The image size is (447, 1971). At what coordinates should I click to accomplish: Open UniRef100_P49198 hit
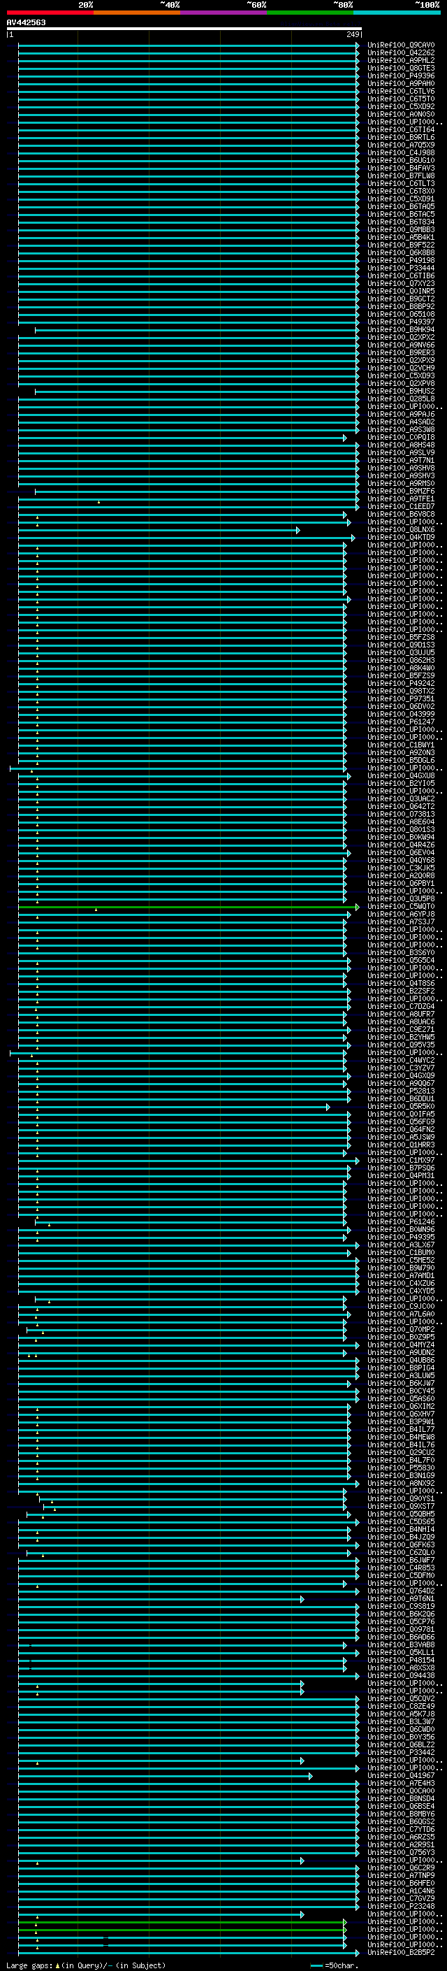tap(400, 260)
